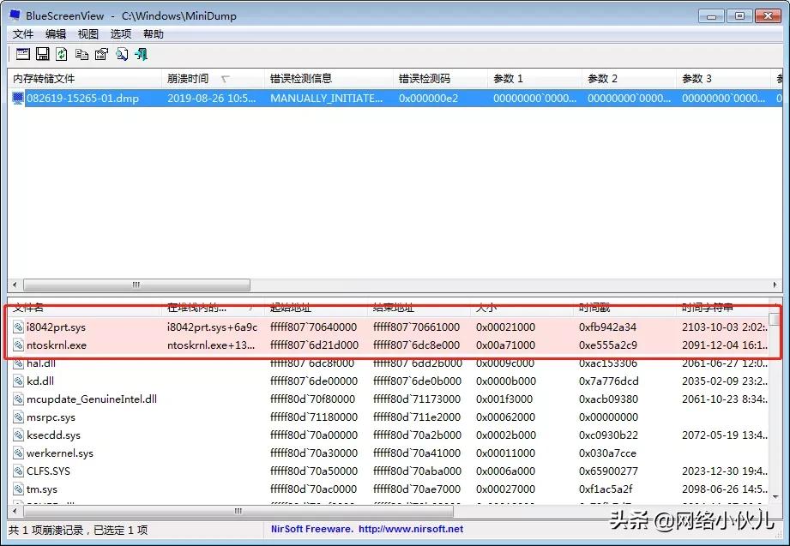Click the Find magnifier toolbar icon
This screenshot has height=546, width=790.
click(122, 54)
